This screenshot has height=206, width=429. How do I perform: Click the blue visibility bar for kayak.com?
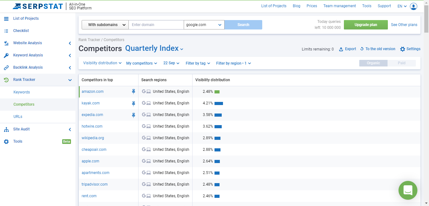[x=219, y=103]
